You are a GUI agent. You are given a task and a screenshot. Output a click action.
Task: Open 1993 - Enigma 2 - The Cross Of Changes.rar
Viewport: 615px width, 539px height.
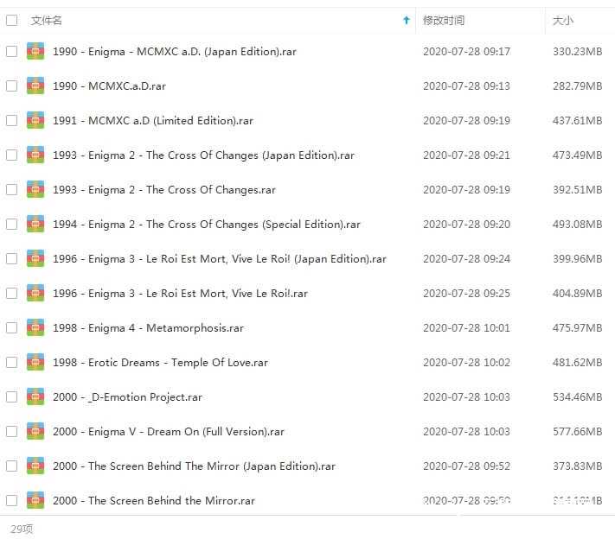(x=164, y=189)
